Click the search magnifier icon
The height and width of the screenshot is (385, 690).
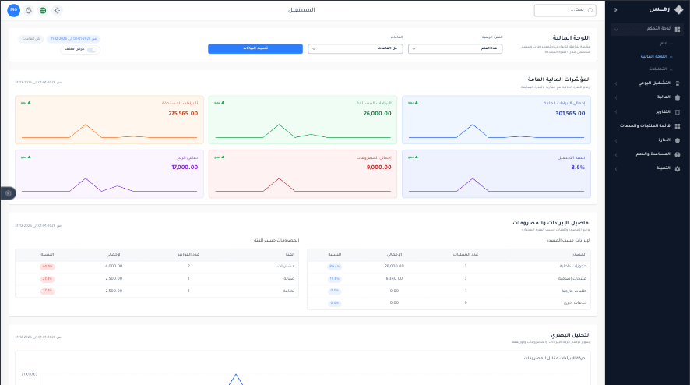pos(590,10)
